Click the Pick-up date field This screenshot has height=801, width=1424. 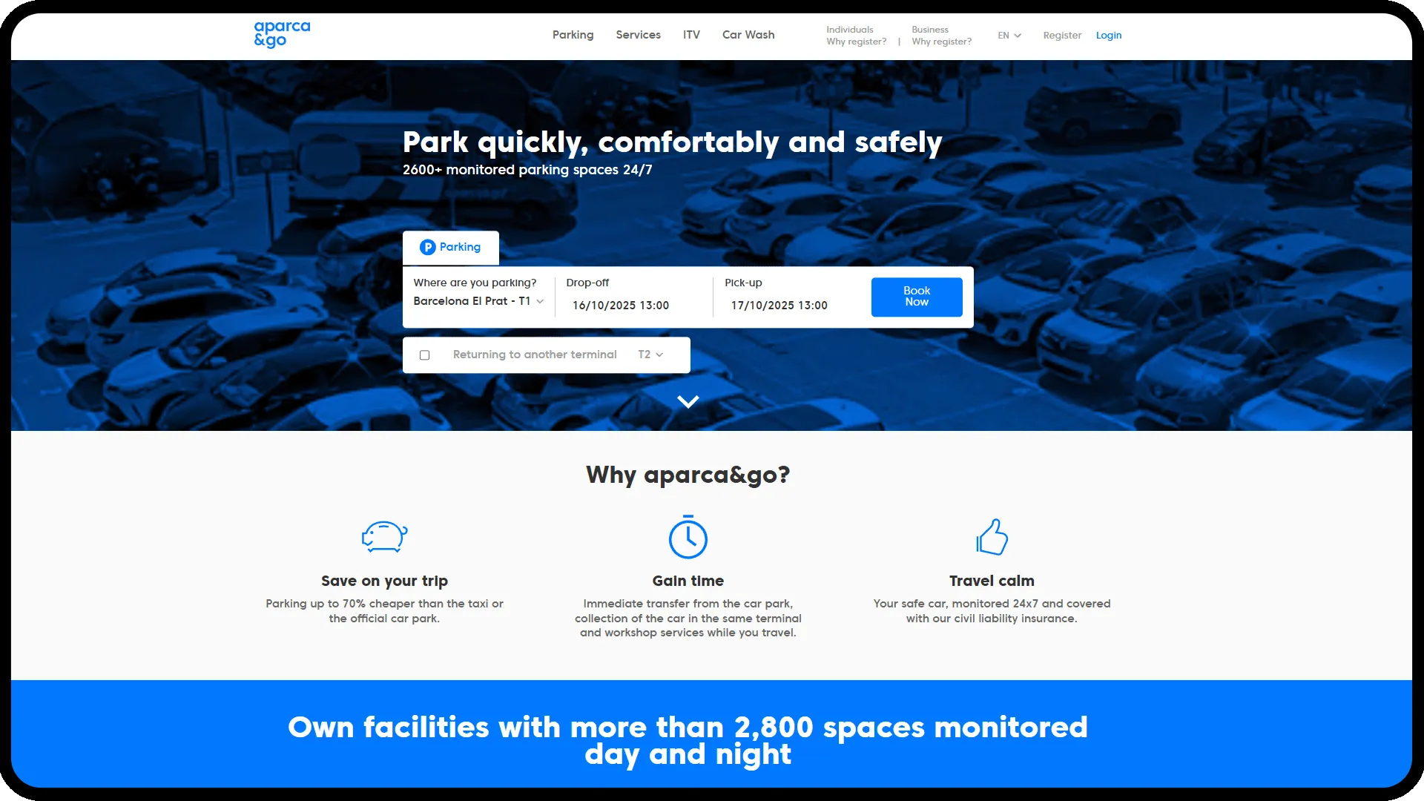point(779,305)
